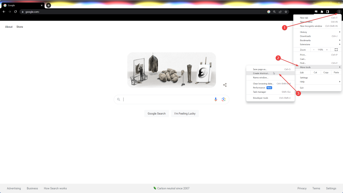
Task: Open the Terms footer link
Action: (316, 188)
